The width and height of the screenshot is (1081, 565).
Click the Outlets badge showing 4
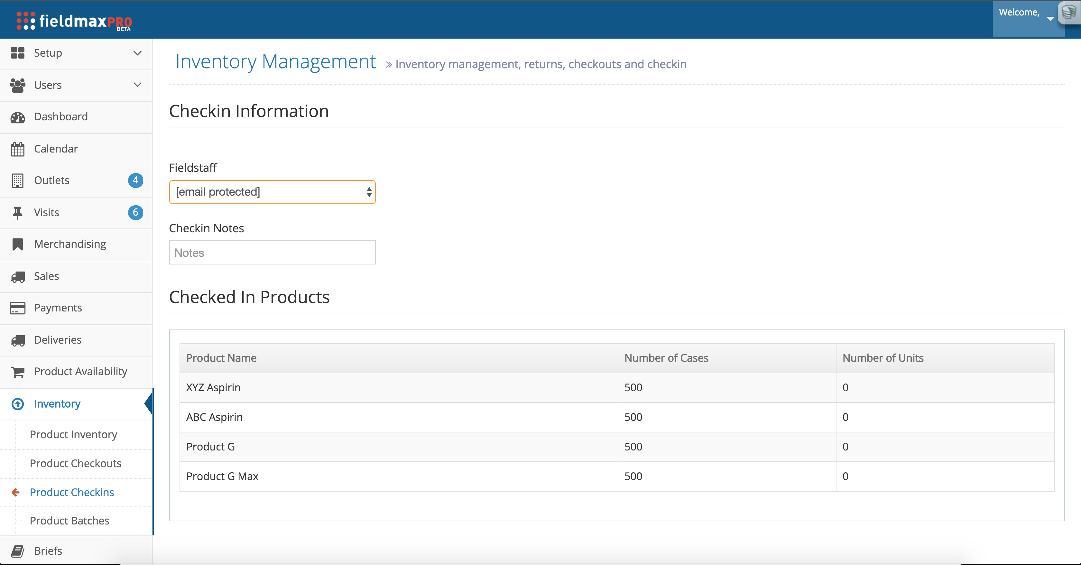click(135, 181)
